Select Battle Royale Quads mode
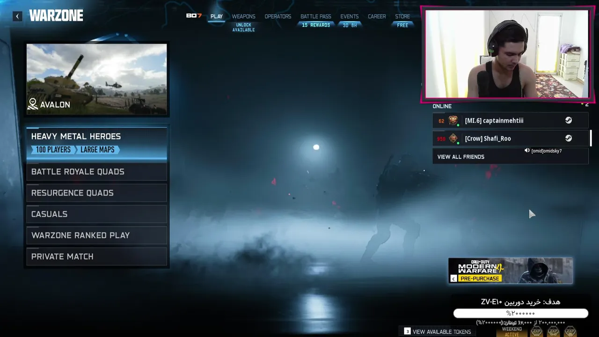 tap(97, 172)
